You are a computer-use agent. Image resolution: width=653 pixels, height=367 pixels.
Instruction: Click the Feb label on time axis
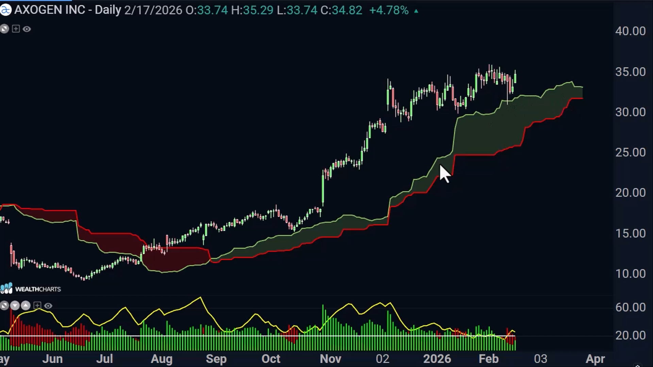(x=489, y=359)
